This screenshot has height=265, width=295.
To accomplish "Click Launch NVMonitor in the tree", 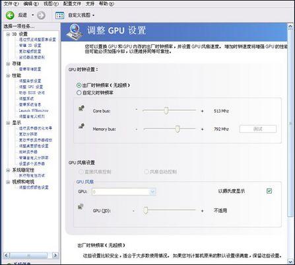I will tap(34, 110).
